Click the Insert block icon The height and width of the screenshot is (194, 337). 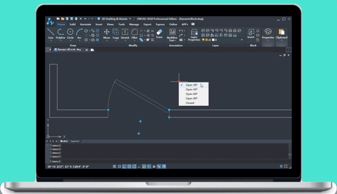point(251,33)
